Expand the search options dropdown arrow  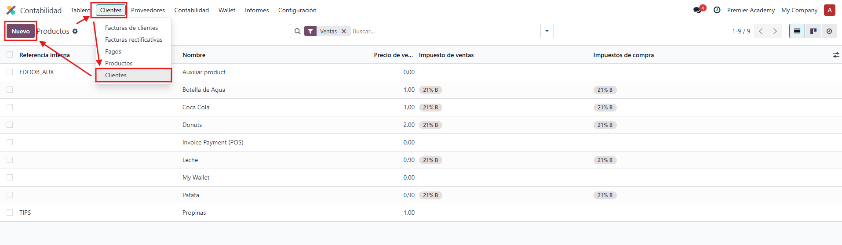547,31
